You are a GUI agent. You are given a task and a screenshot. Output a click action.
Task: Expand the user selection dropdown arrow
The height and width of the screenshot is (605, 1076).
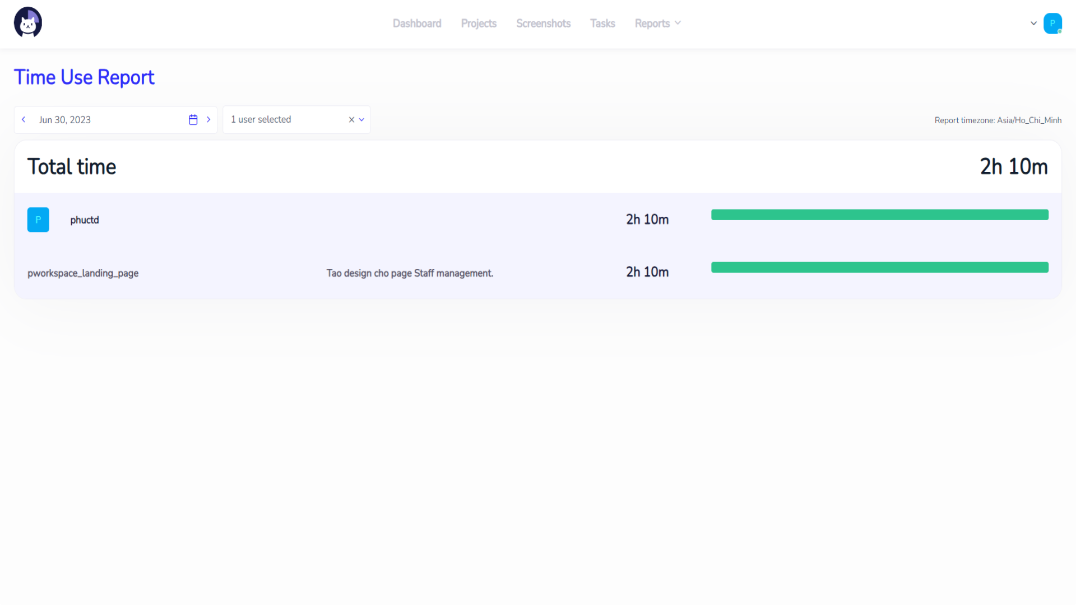tap(361, 120)
